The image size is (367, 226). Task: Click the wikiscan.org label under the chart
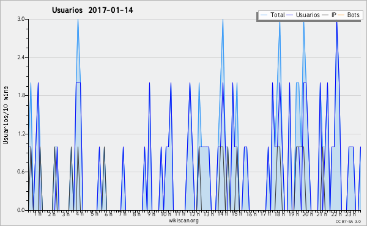[183, 221]
